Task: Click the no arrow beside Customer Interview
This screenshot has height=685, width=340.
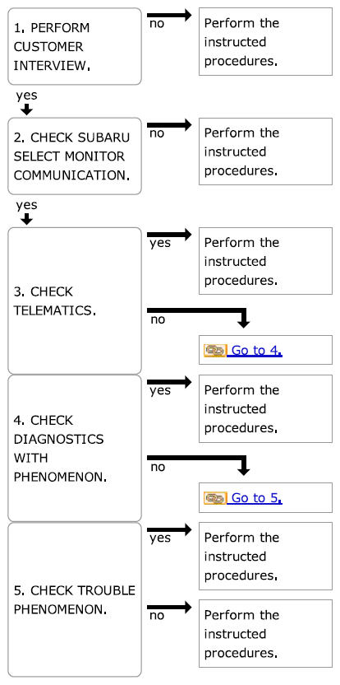Action: [169, 16]
